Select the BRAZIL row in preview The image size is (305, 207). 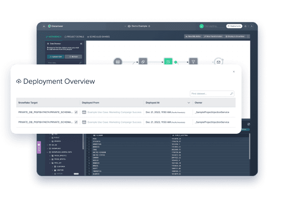167,166
